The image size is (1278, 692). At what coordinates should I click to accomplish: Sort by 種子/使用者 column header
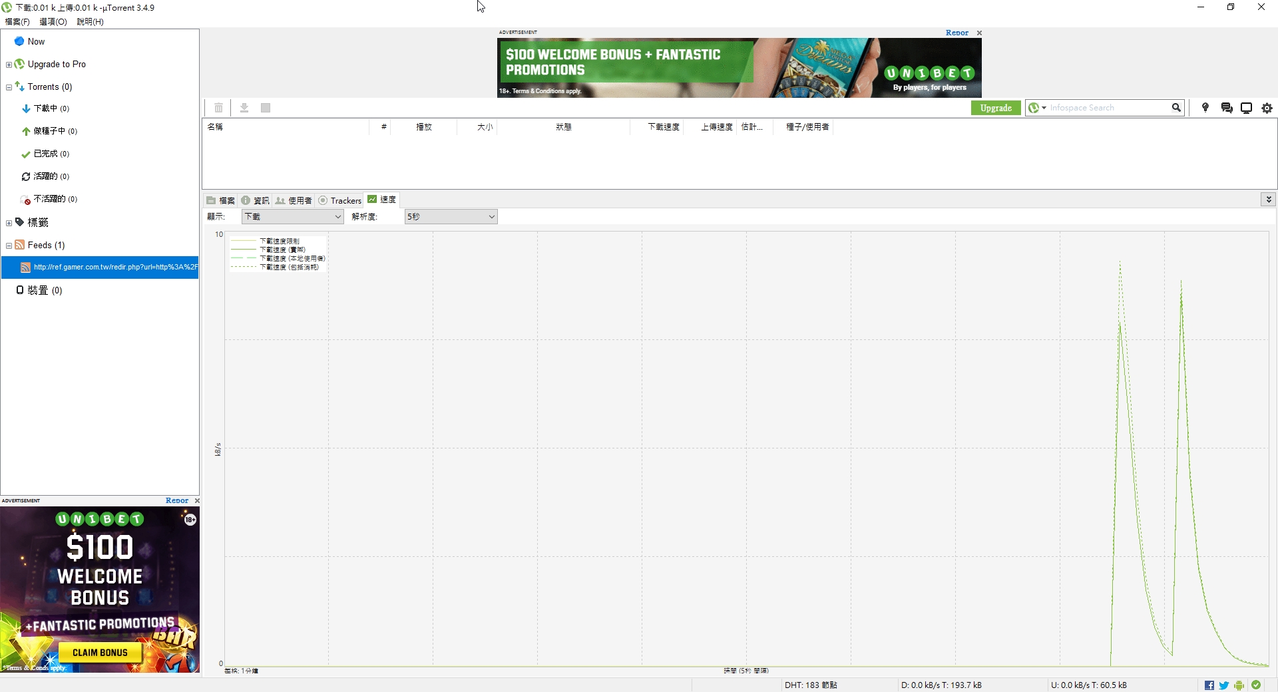pyautogui.click(x=803, y=126)
